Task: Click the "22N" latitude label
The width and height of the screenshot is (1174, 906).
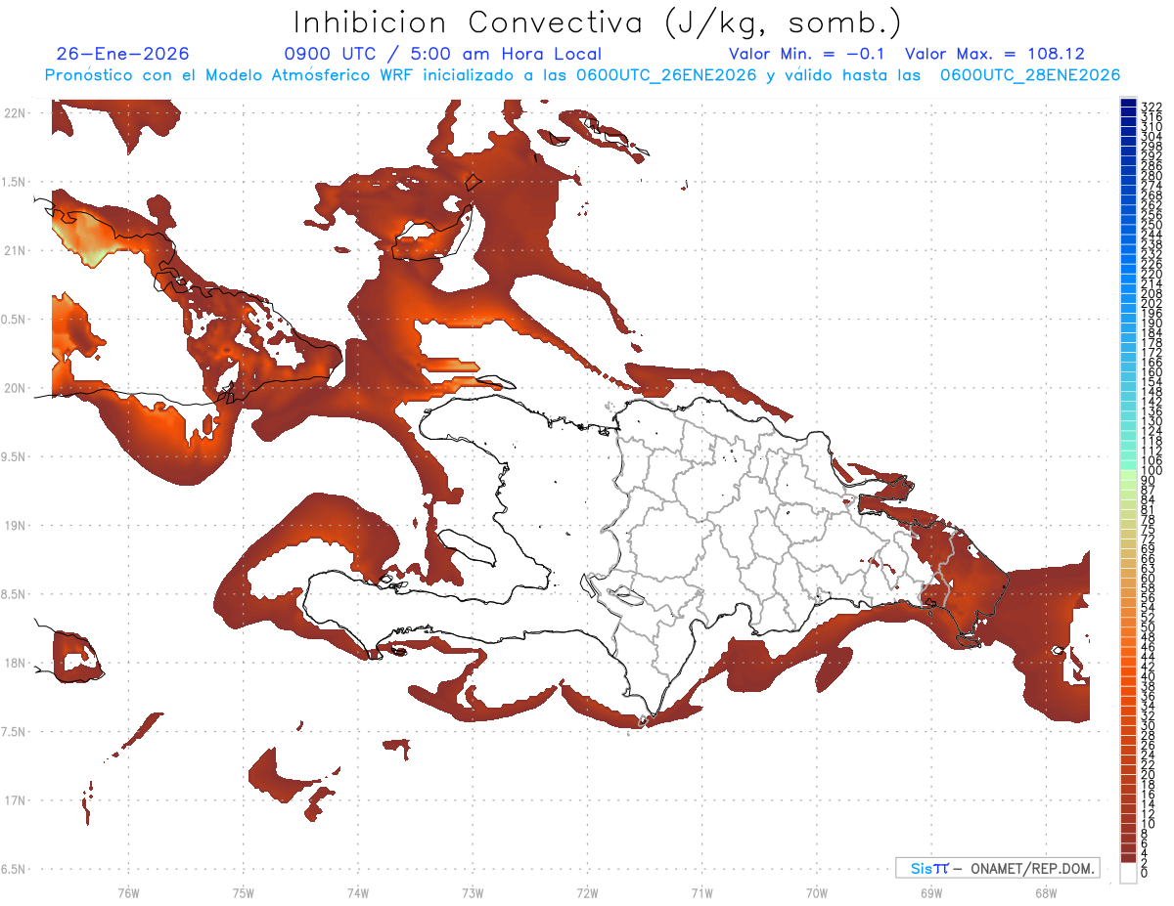Action: point(16,113)
